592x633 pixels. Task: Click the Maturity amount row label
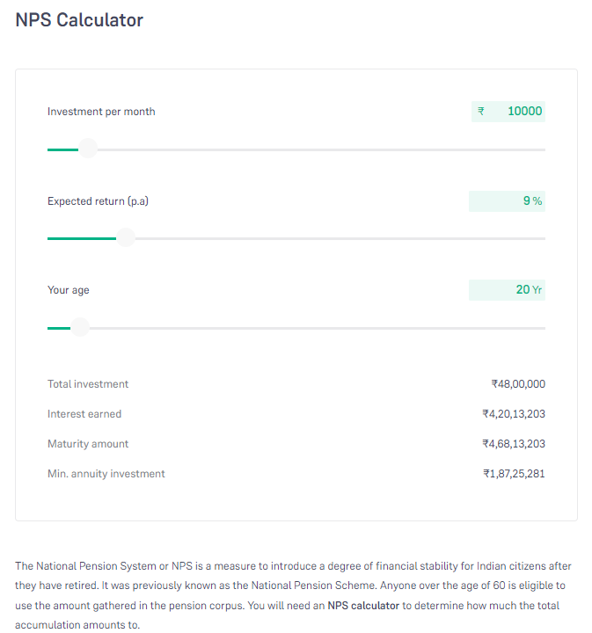pyautogui.click(x=88, y=444)
